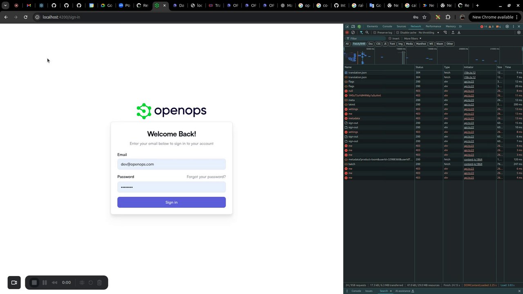The height and width of the screenshot is (294, 523).
Task: Open a new Chrome tab
Action: 477,5
